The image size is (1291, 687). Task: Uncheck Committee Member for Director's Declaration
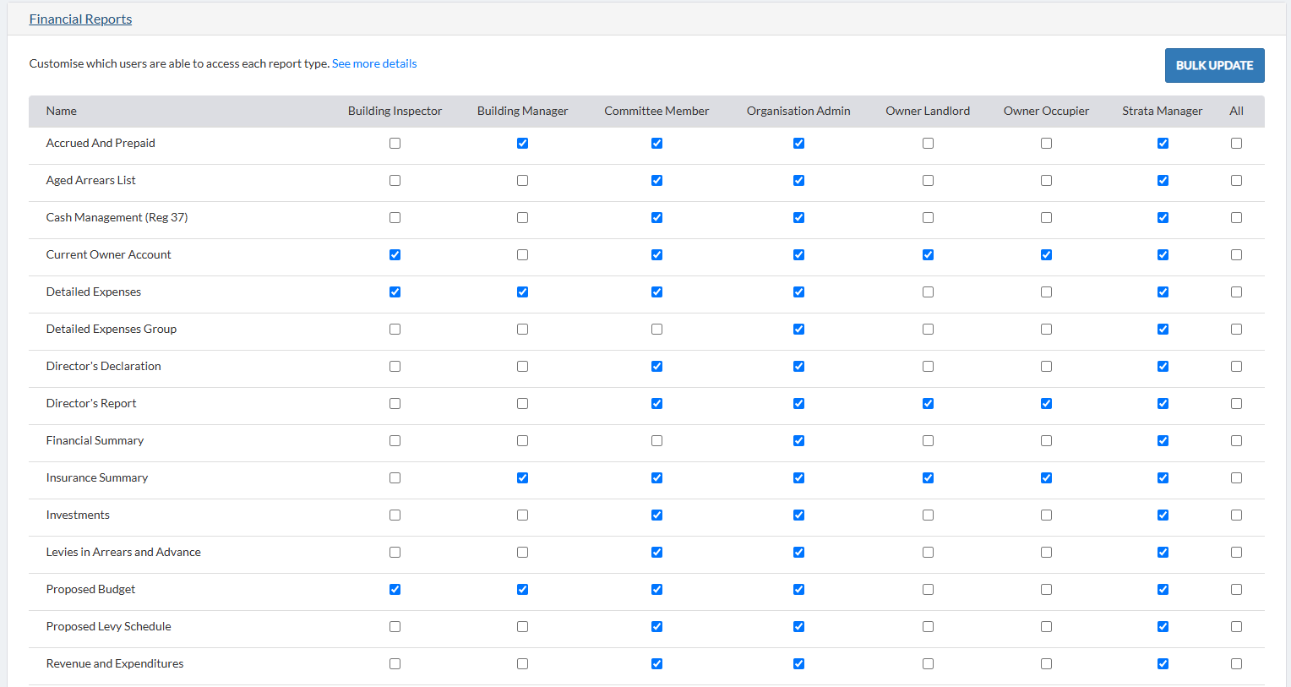point(656,366)
